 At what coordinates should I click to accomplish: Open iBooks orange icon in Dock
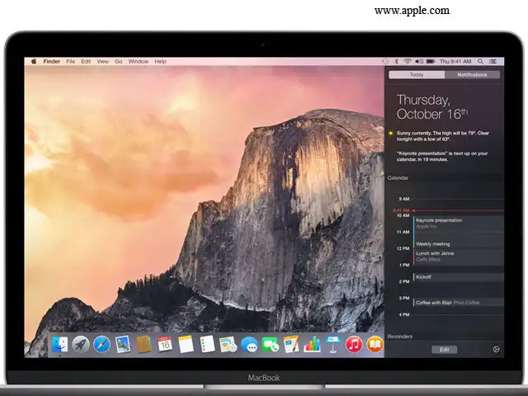click(x=375, y=344)
